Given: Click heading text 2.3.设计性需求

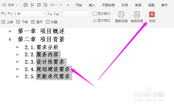Looking at the screenshot, I should pos(44,62).
